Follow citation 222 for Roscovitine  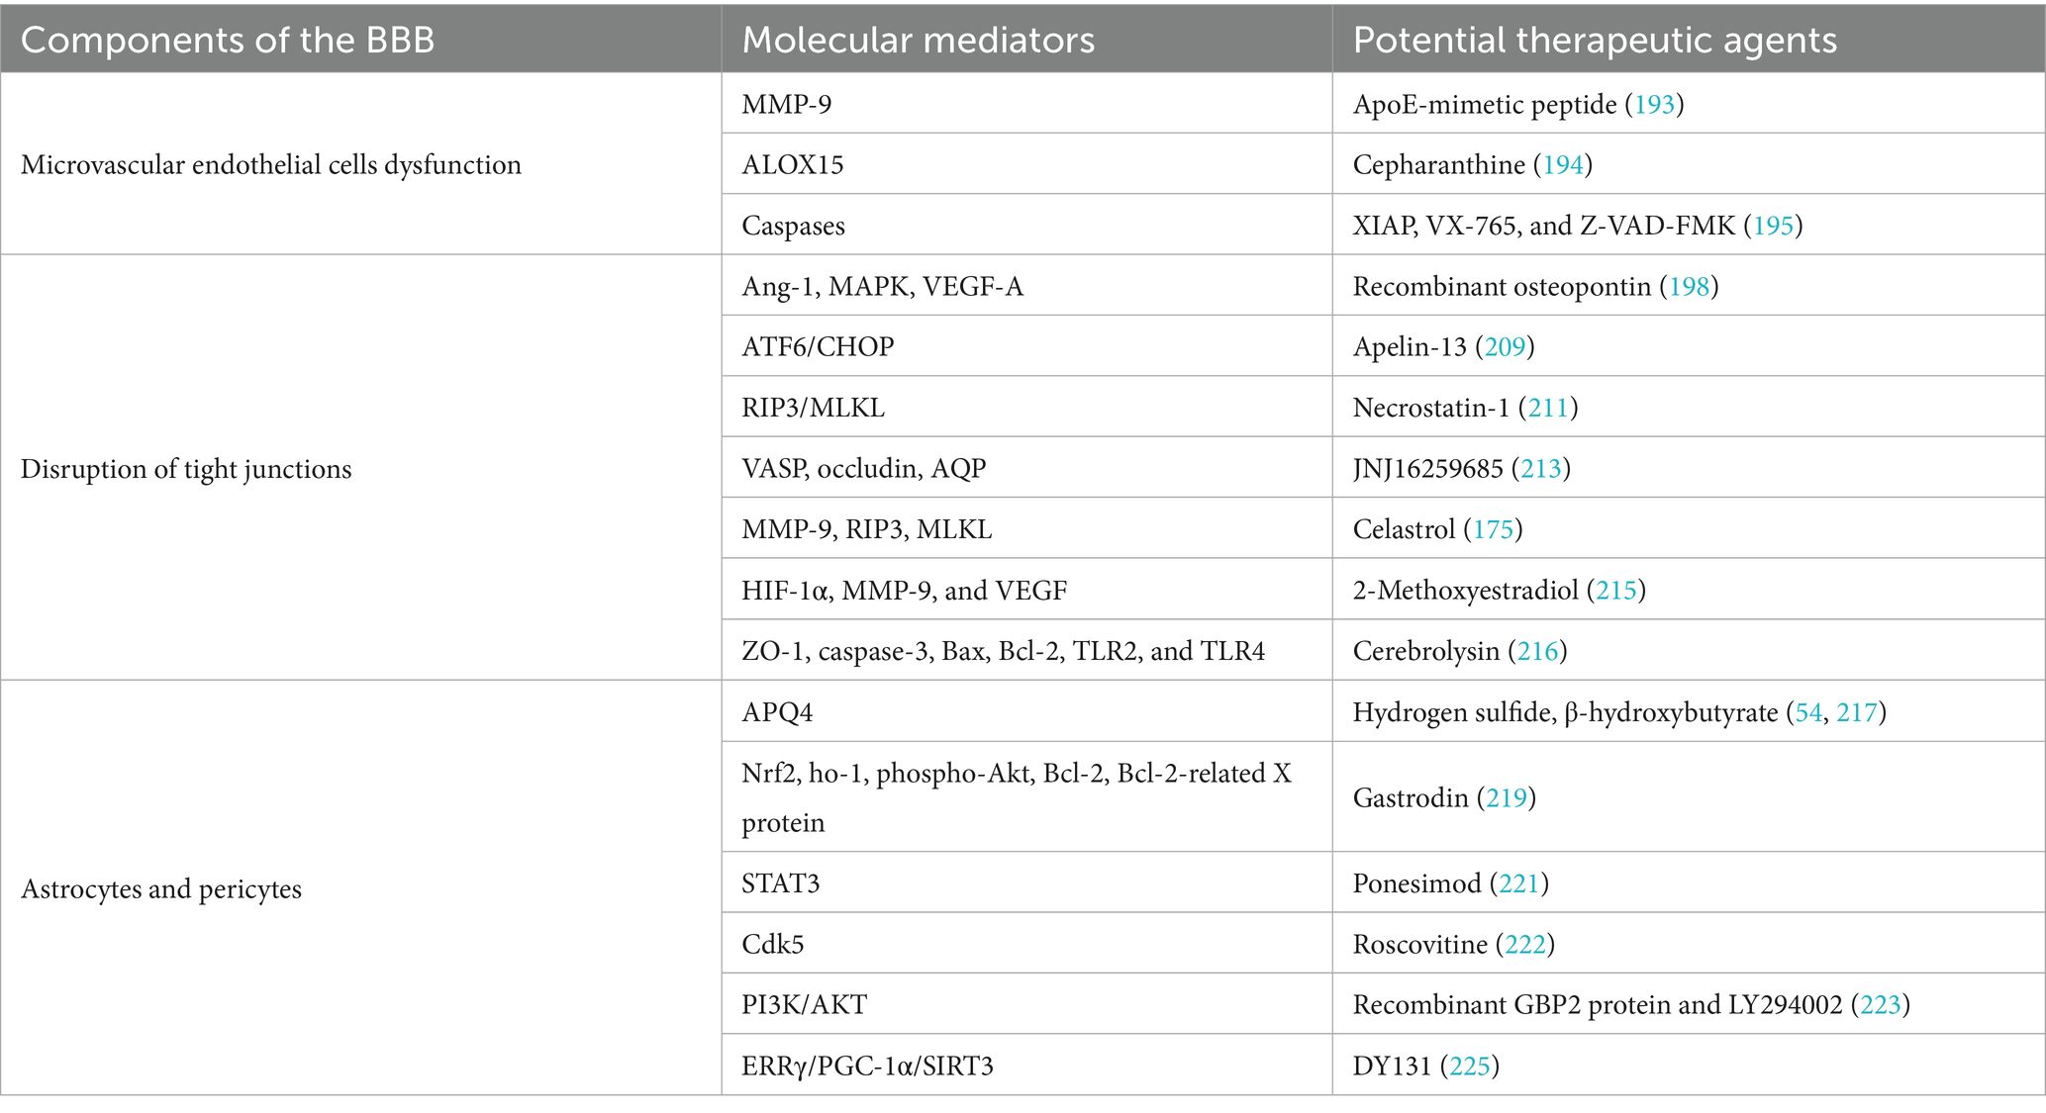(1524, 944)
